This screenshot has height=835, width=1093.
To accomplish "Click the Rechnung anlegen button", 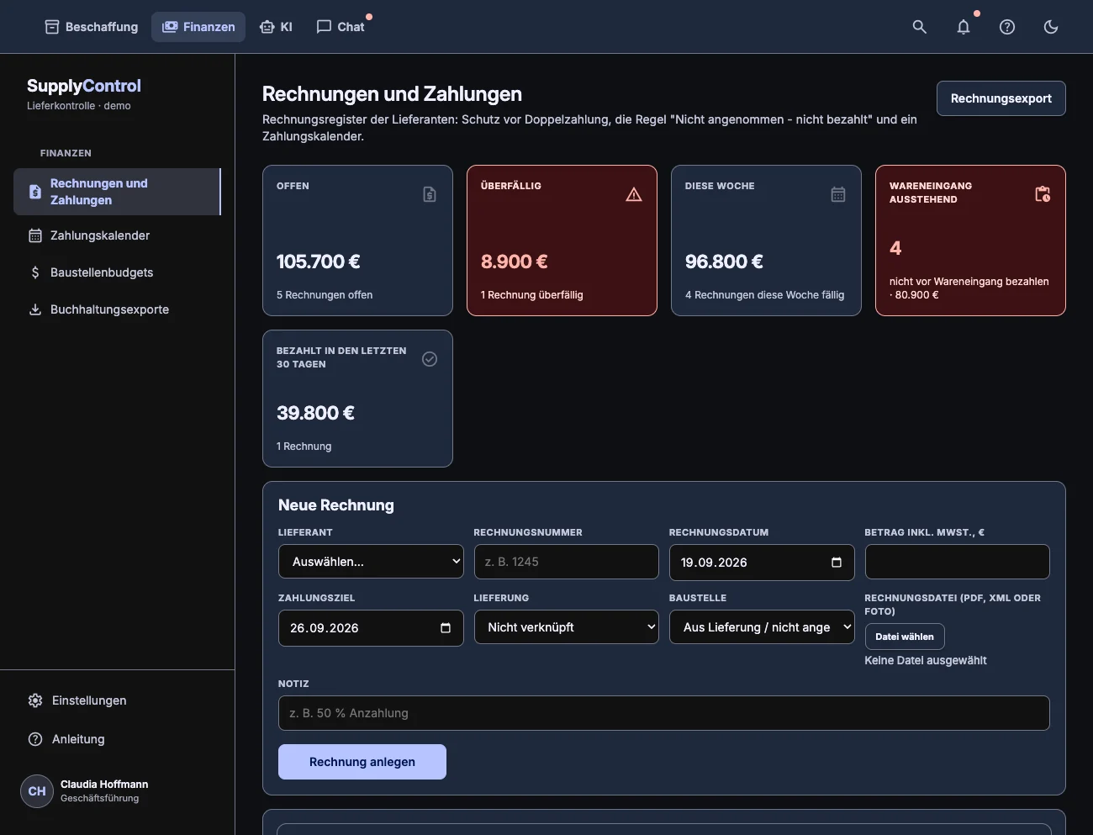I will pyautogui.click(x=362, y=762).
